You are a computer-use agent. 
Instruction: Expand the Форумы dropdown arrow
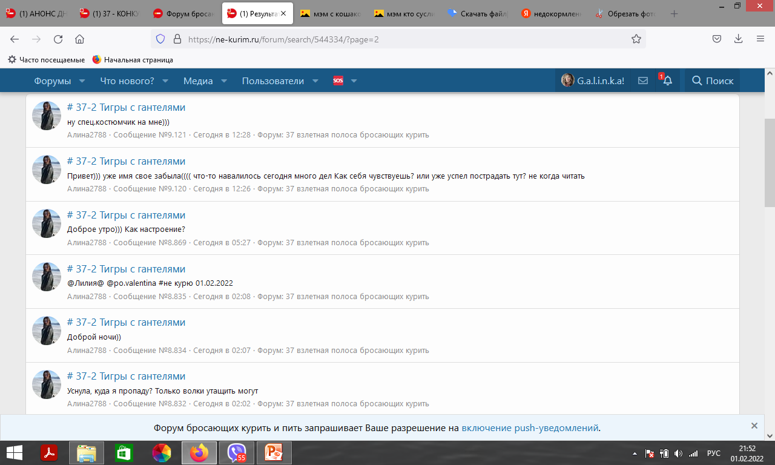click(x=82, y=81)
